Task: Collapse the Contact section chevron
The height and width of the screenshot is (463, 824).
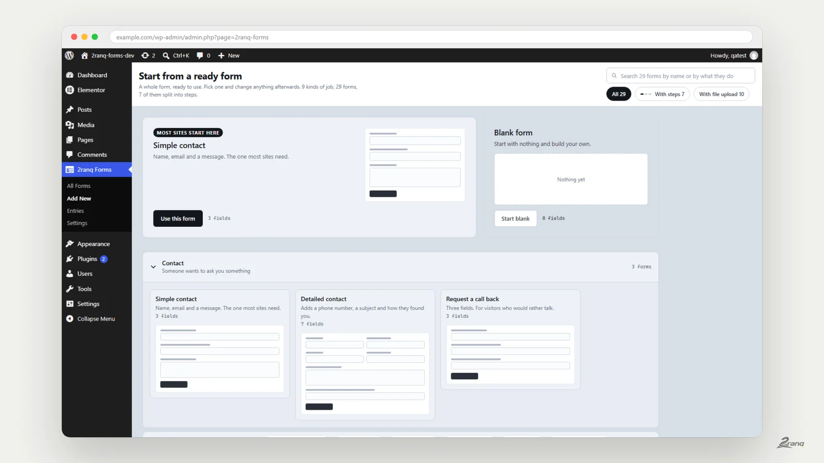Action: (x=153, y=267)
